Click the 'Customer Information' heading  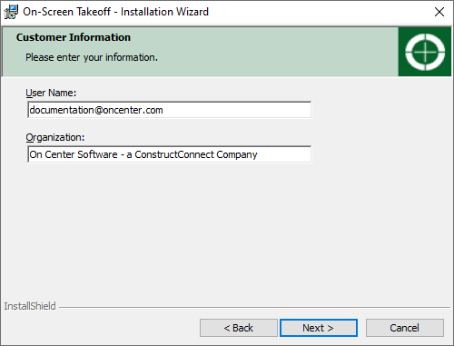(74, 37)
